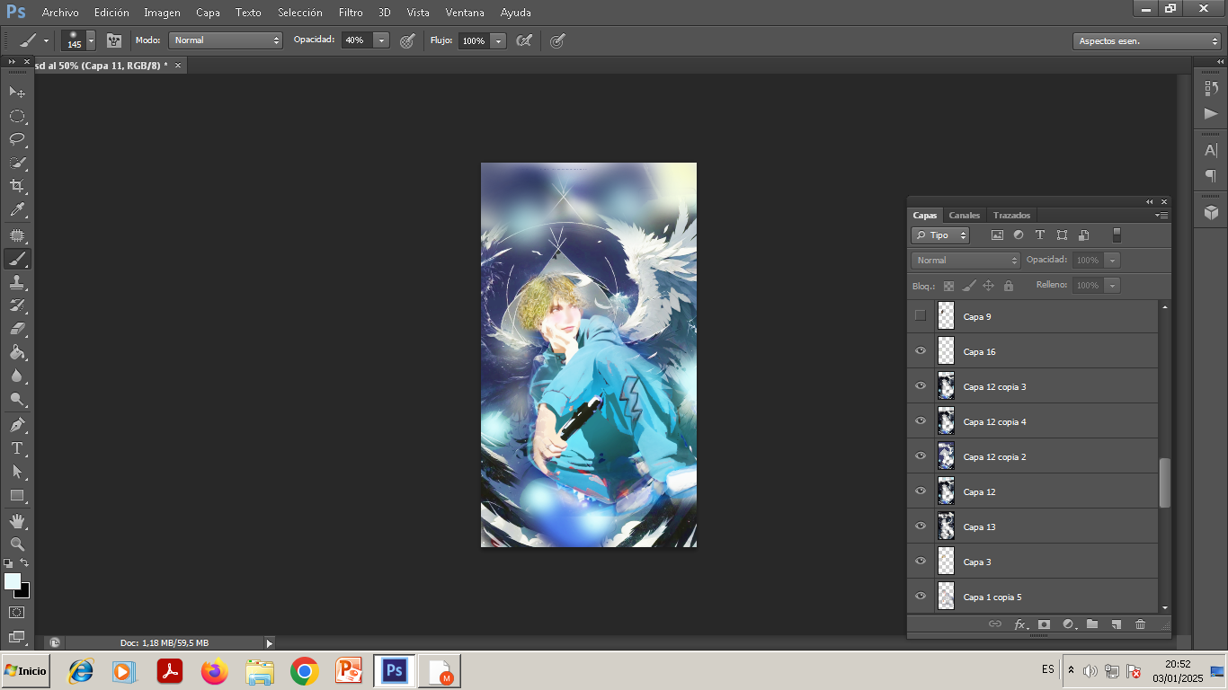Select the Clone Stamp tool

pos(17,282)
